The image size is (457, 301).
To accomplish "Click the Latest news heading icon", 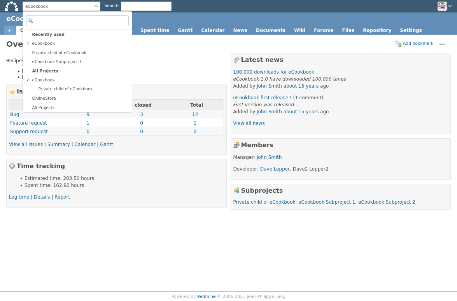I will (236, 60).
